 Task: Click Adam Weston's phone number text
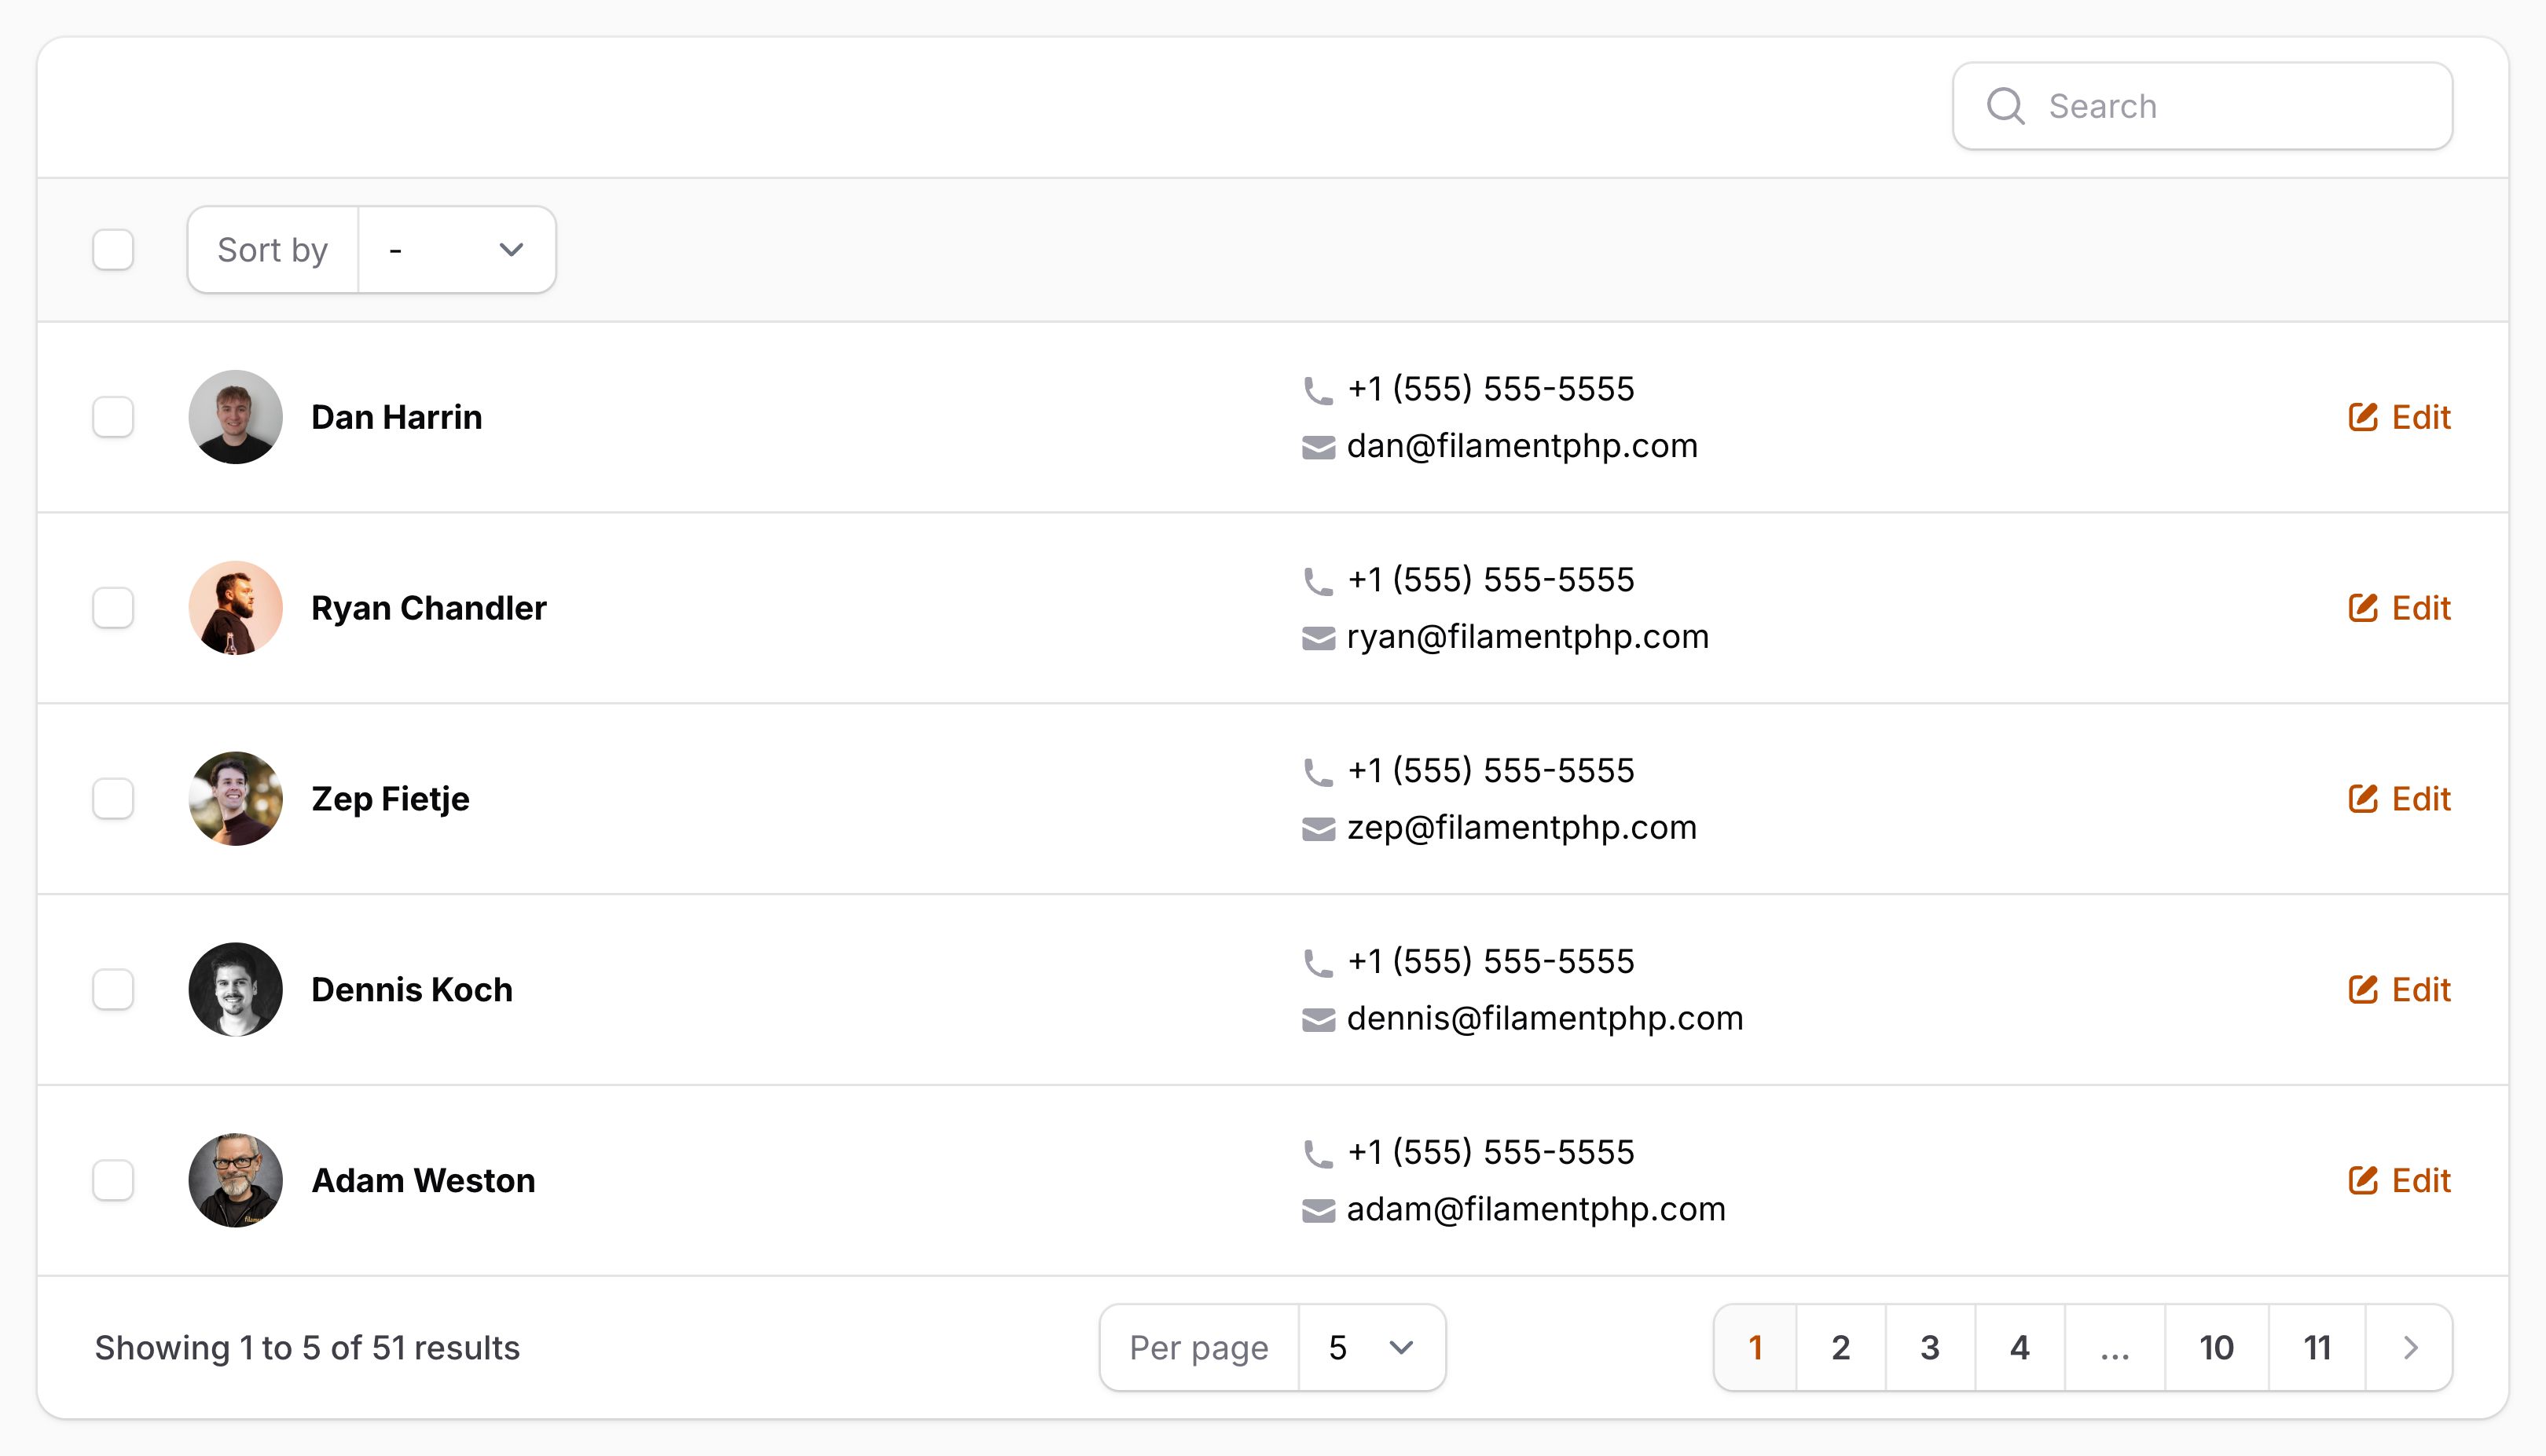(x=1491, y=1153)
